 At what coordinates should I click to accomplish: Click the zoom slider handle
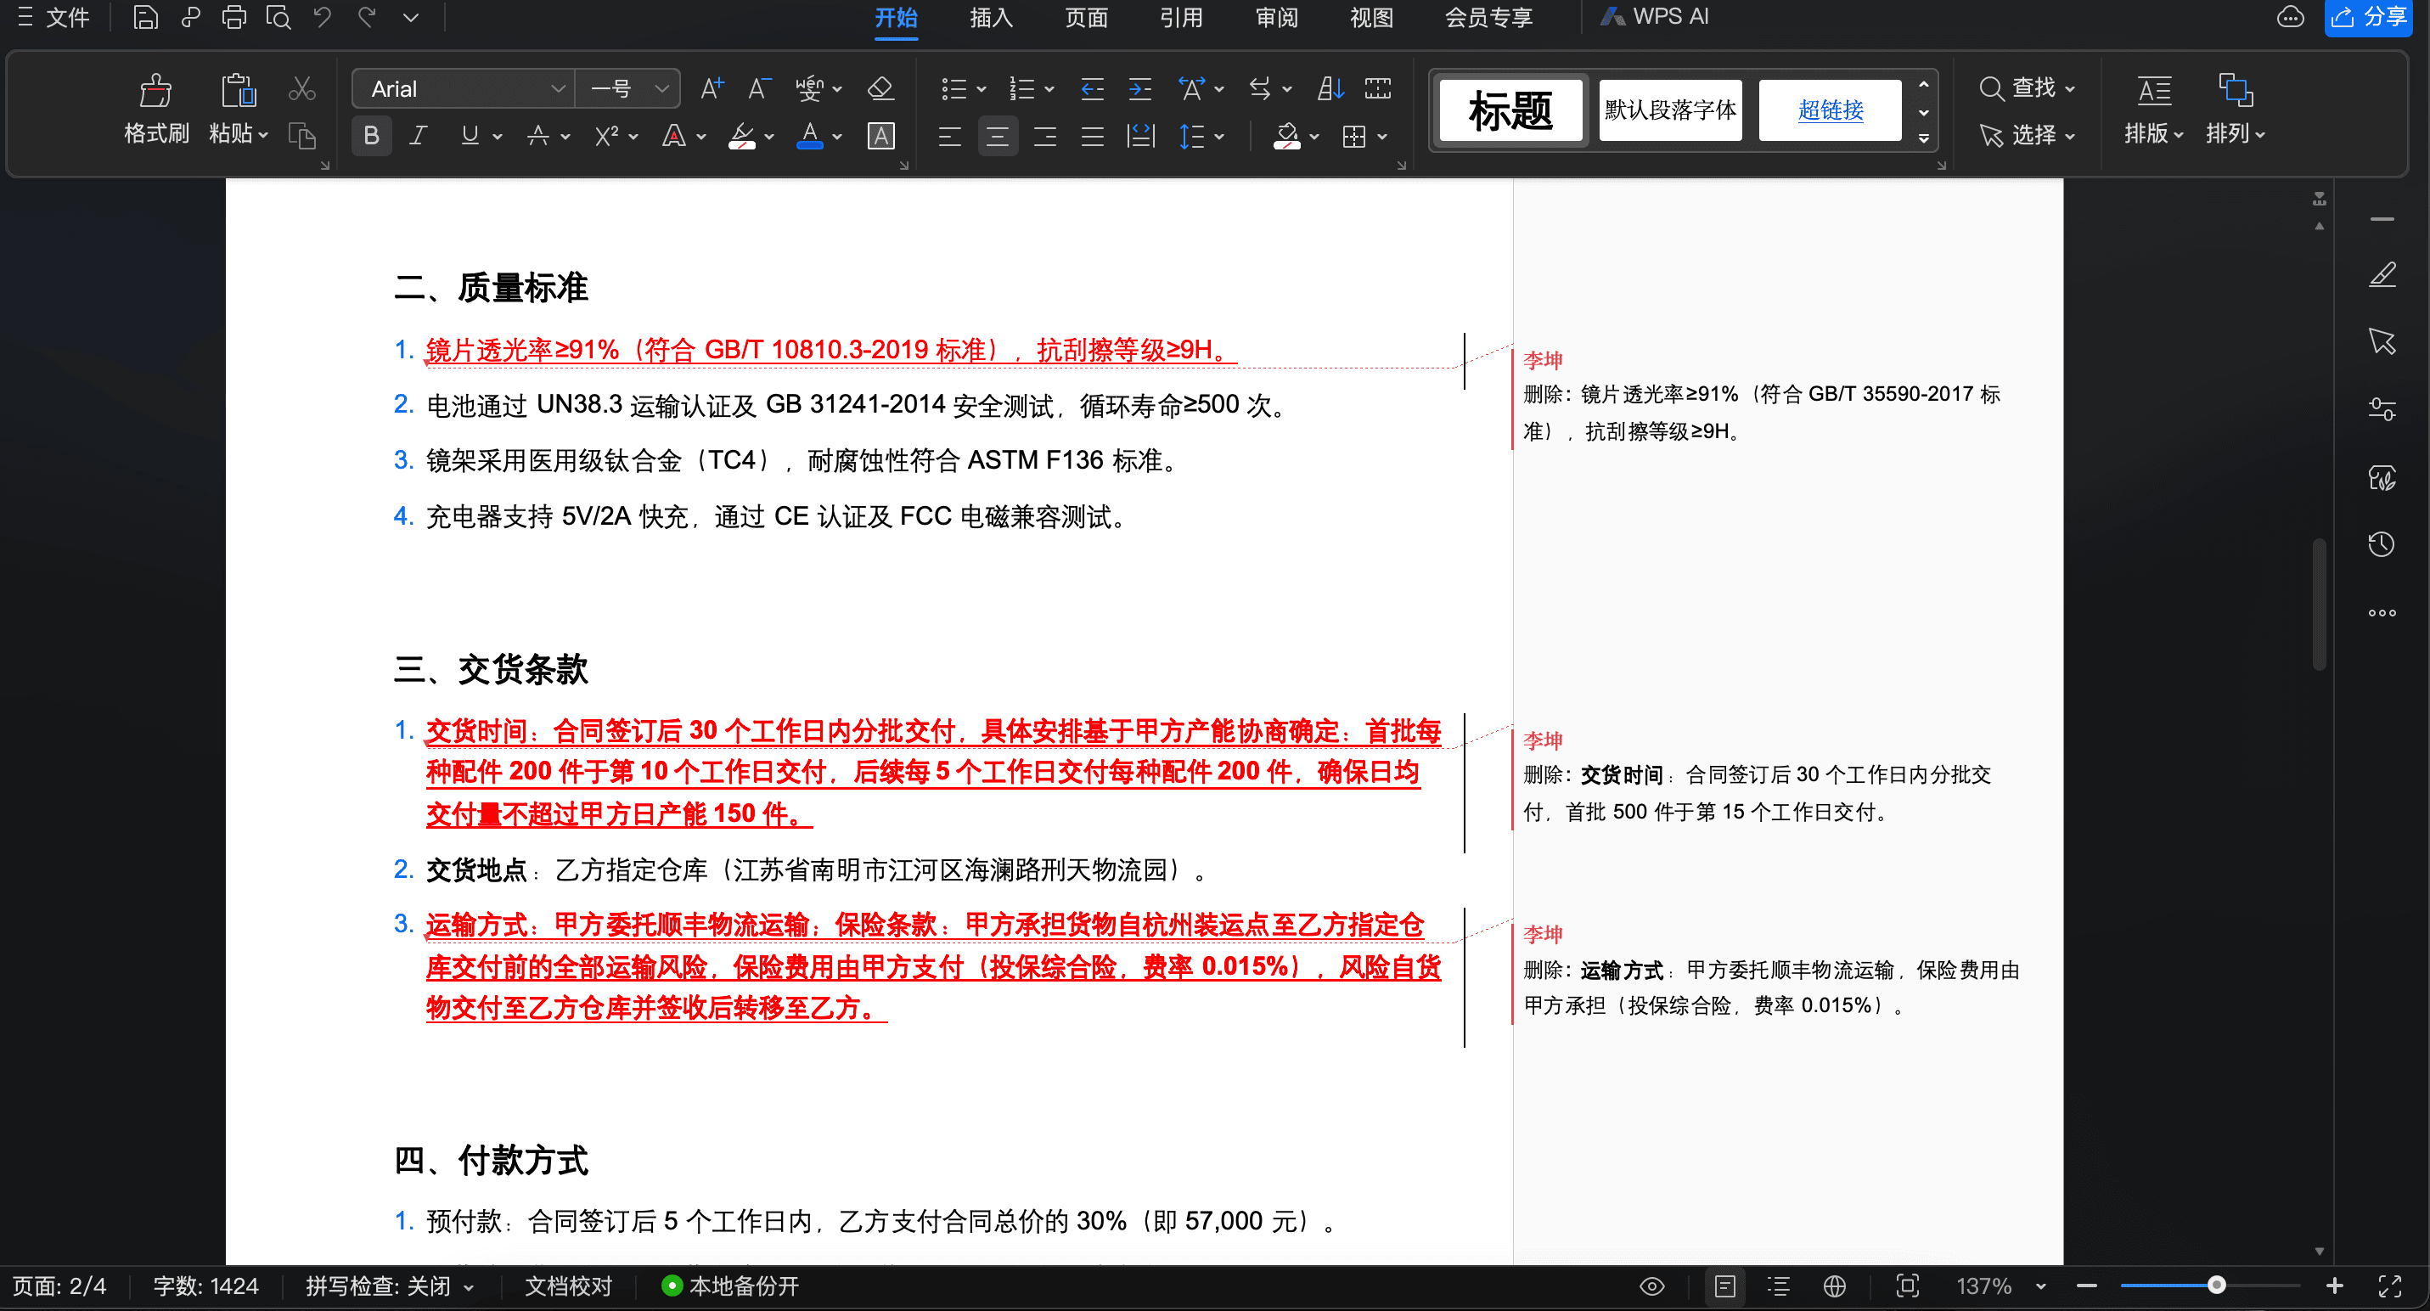pyautogui.click(x=2217, y=1286)
